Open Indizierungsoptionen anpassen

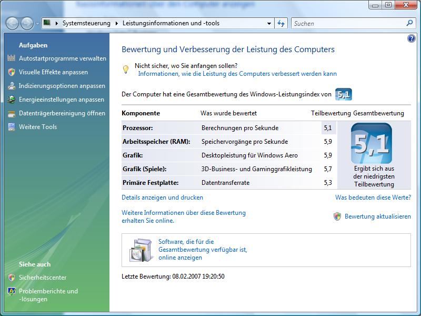pos(62,86)
